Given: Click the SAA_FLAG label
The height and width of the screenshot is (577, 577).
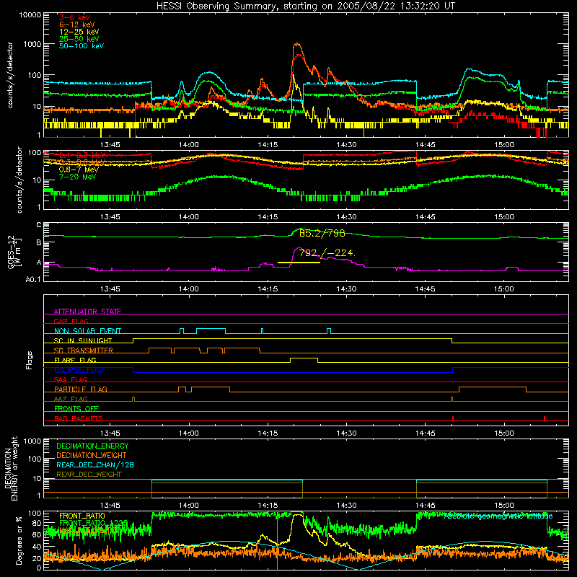Looking at the screenshot, I should coord(71,379).
